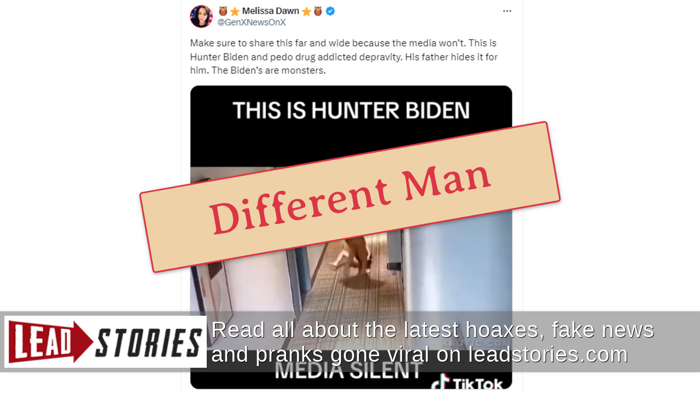Click the owl emoji before Melissa Dawn

[x=223, y=11]
